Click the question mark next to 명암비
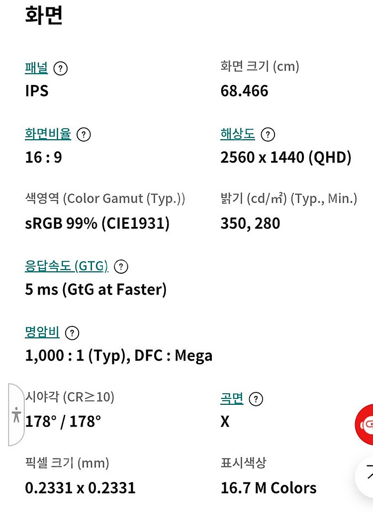Viewport: 373px width, 522px height. point(72,333)
